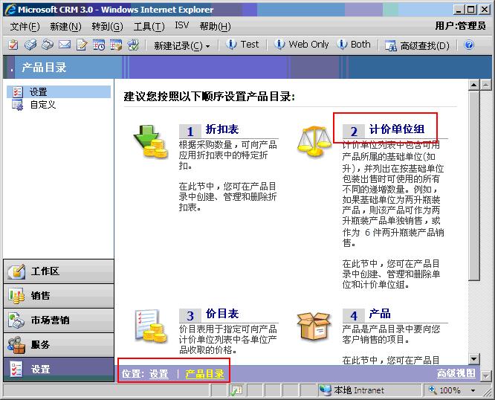The image size is (495, 400).
Task: Click the content area scrollbar thumb
Action: 474,186
